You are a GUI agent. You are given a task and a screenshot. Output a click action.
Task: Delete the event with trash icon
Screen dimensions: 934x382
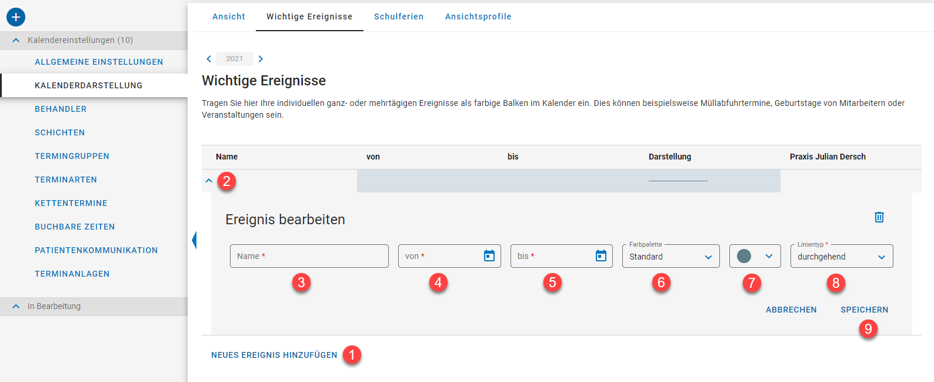pyautogui.click(x=879, y=217)
